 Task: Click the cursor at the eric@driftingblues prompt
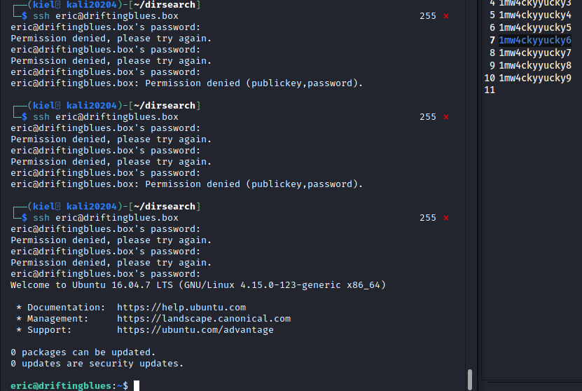pos(137,386)
